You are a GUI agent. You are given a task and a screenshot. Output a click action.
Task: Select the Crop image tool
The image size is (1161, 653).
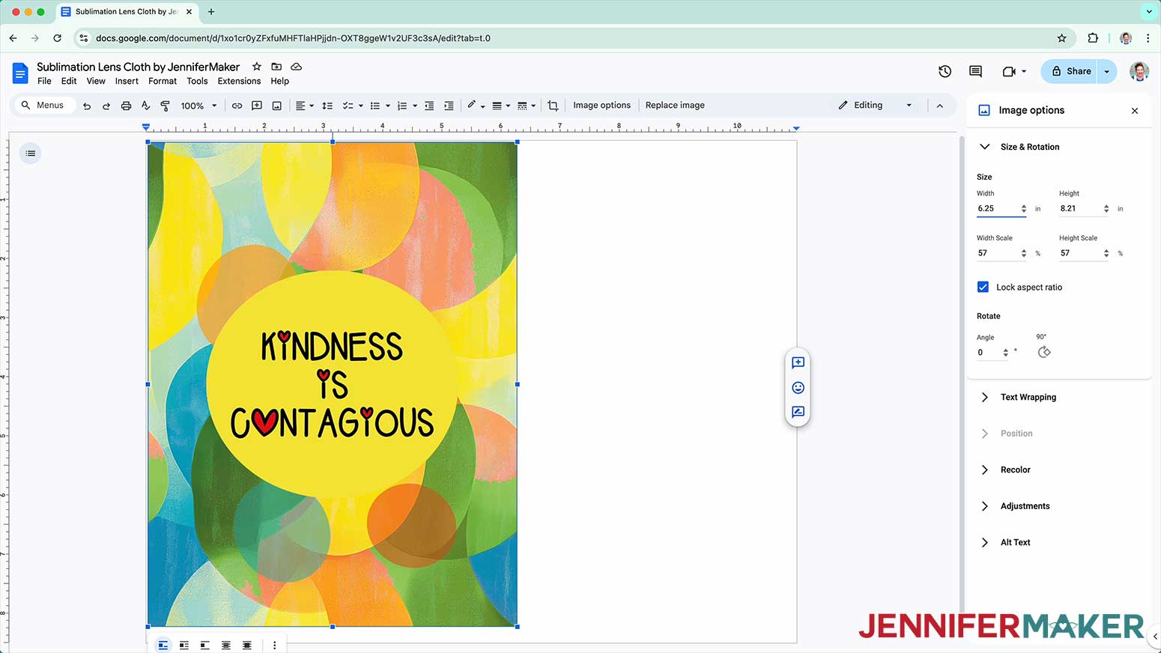click(x=553, y=106)
